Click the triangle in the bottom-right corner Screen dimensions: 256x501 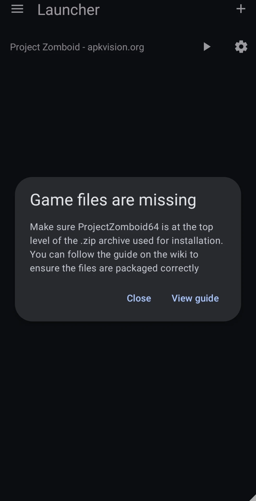click(253, 498)
